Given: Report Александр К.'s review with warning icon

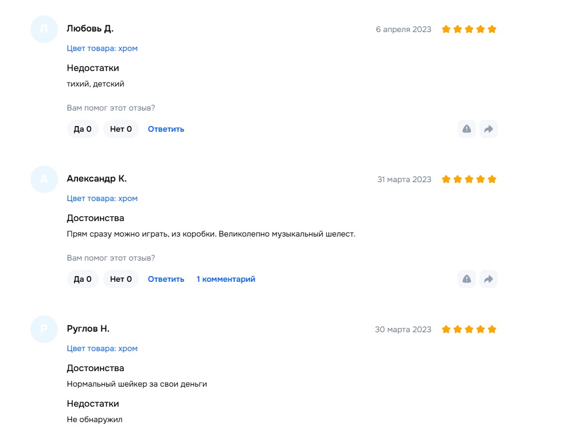Looking at the screenshot, I should (467, 279).
